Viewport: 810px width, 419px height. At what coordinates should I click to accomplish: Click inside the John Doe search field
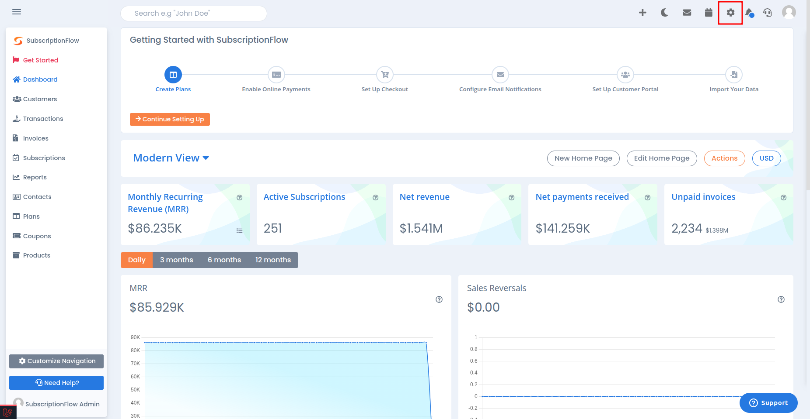(193, 13)
